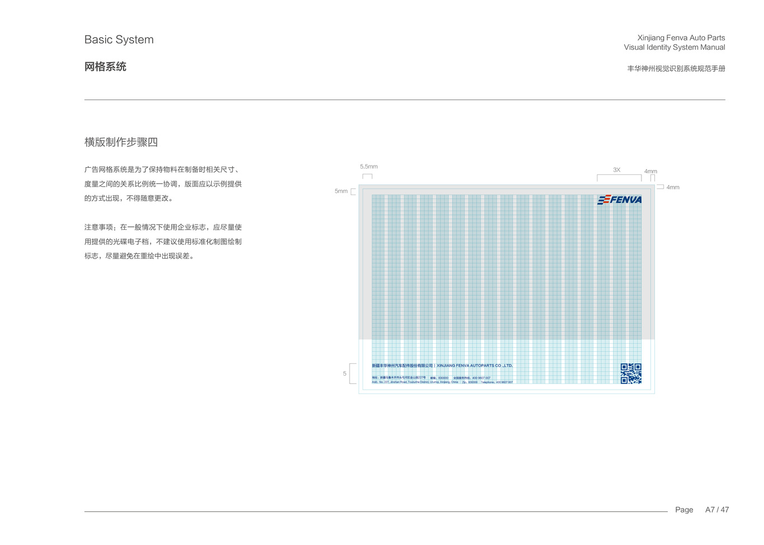Viewport: 764px width, 545px height.
Task: Select the line '的方式出现，不得随意更改。'
Action: click(x=129, y=198)
